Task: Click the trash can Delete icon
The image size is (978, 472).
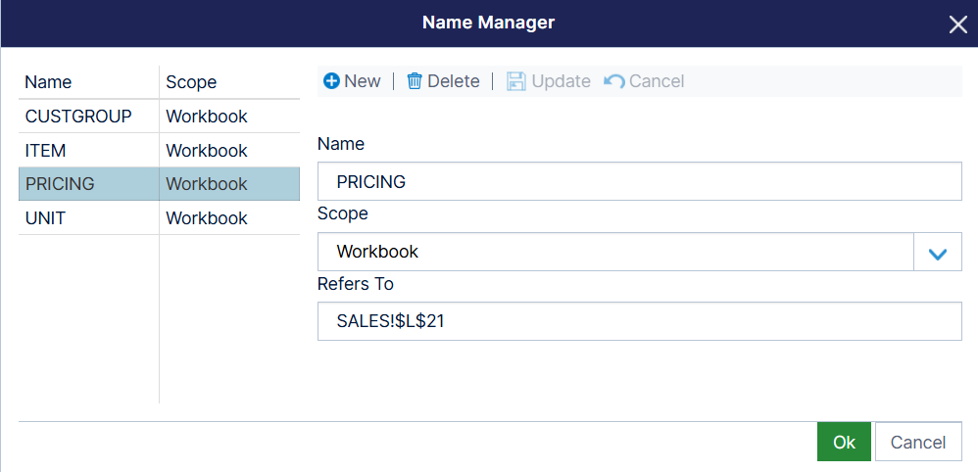Action: 415,81
